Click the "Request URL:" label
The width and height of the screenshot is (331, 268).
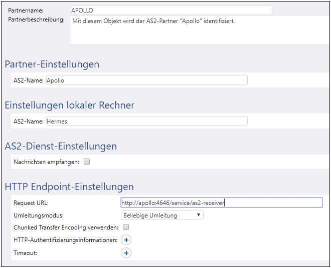pos(31,202)
